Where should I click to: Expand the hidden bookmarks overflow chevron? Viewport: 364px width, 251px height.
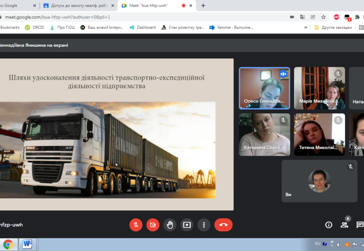point(306,28)
